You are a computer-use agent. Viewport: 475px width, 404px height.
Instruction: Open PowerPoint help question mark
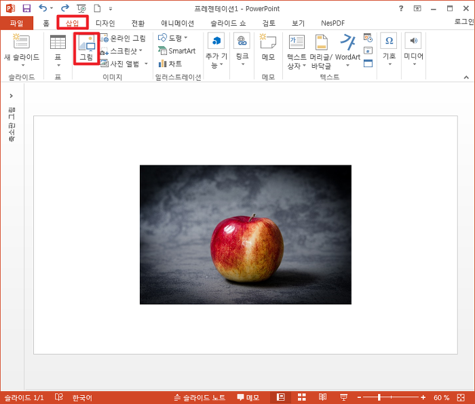(401, 8)
